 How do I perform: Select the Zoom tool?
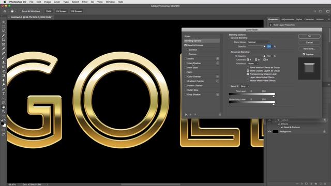[x=4, y=112]
